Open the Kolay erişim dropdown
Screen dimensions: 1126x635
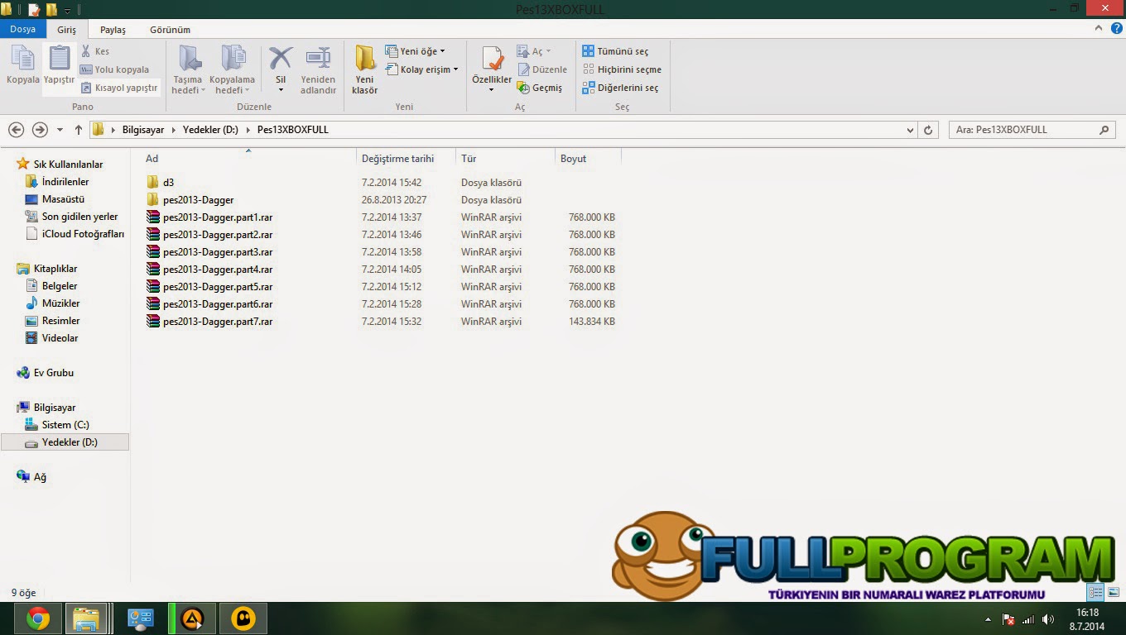click(x=422, y=69)
